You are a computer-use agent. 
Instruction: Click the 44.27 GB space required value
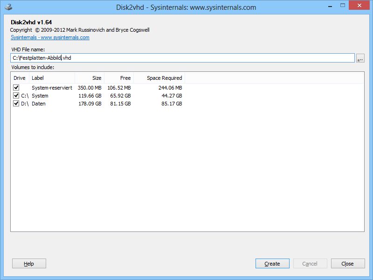tap(172, 96)
